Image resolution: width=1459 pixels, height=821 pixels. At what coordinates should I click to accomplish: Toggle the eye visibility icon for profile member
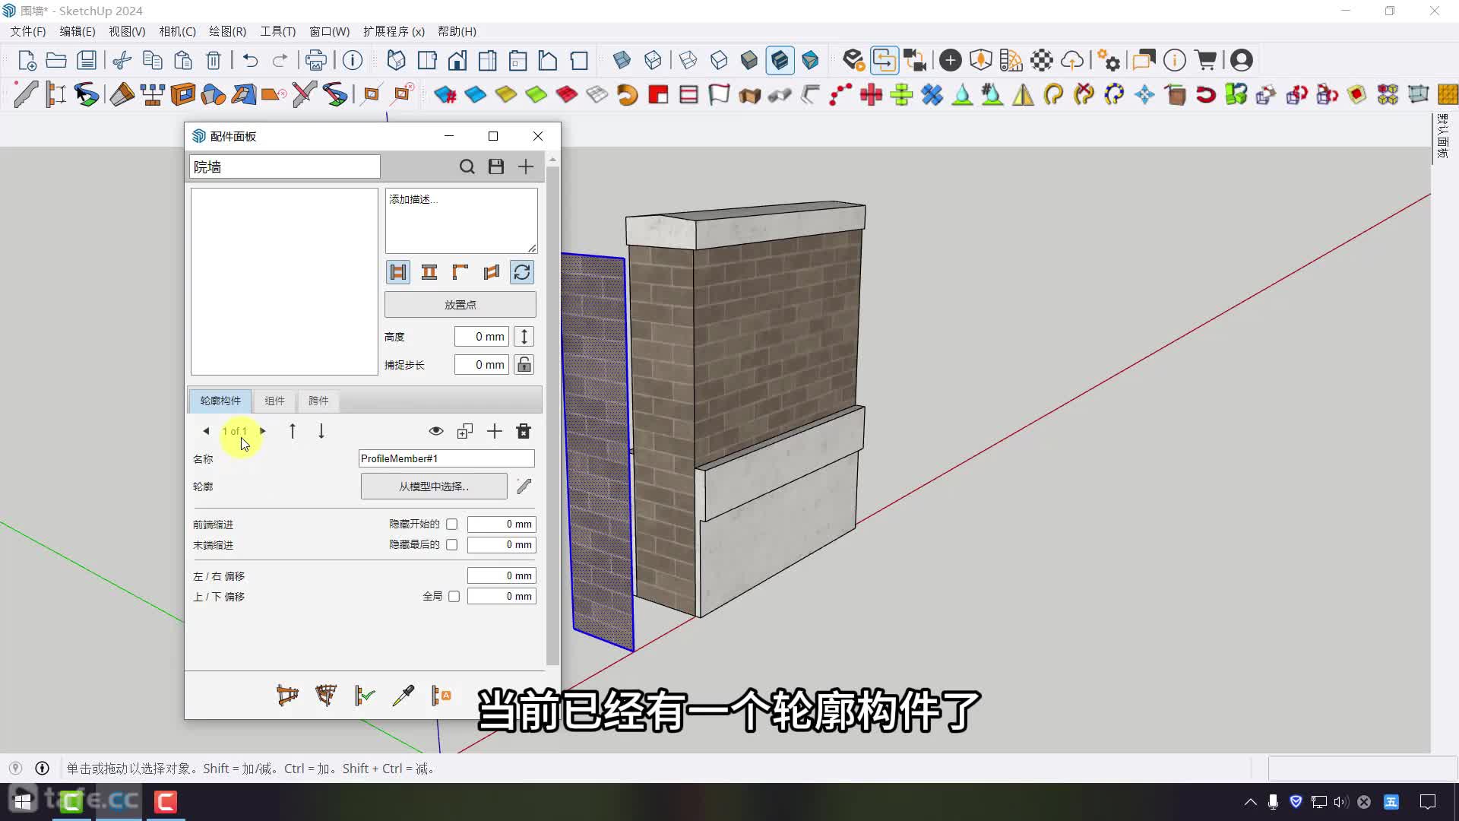point(436,432)
